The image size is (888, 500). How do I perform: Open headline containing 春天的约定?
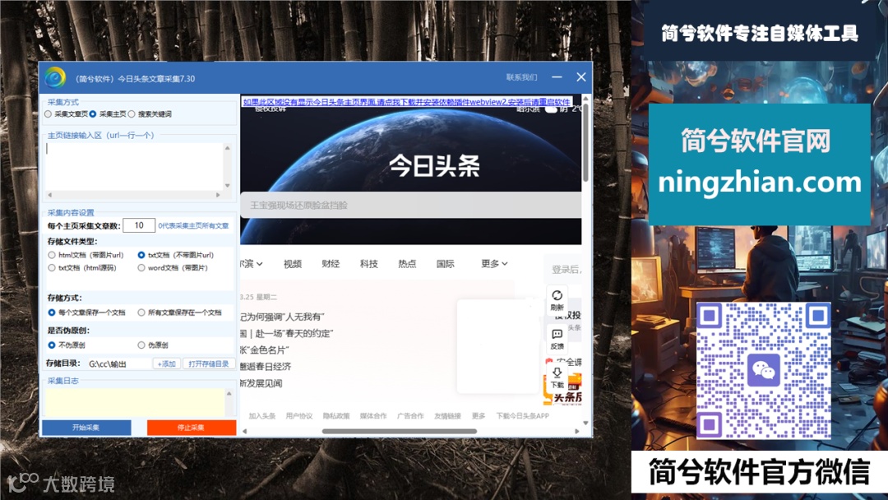click(287, 333)
